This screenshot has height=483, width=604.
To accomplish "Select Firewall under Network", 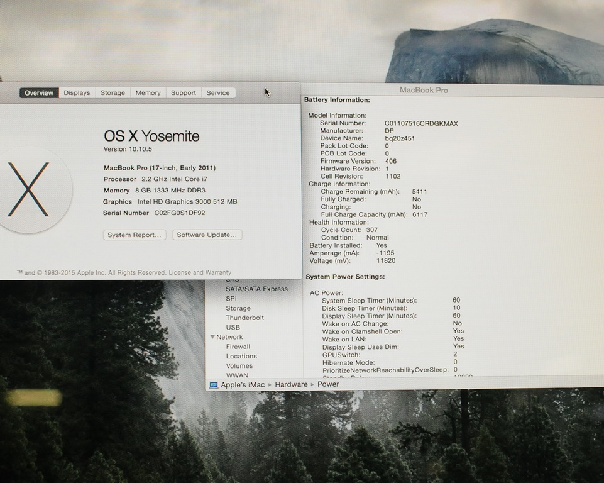I will coord(238,347).
